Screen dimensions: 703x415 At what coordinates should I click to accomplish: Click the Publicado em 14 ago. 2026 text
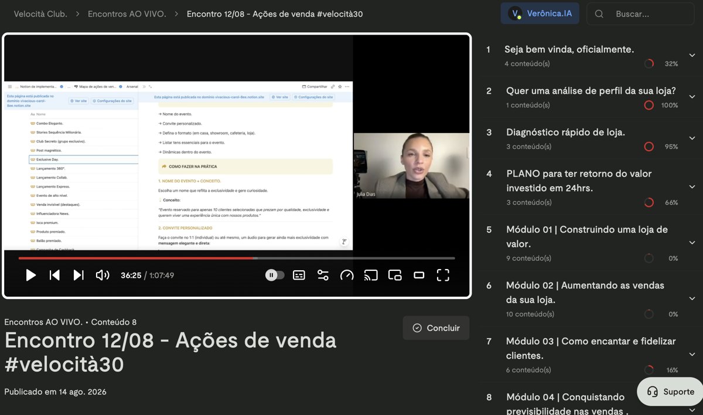pyautogui.click(x=55, y=392)
